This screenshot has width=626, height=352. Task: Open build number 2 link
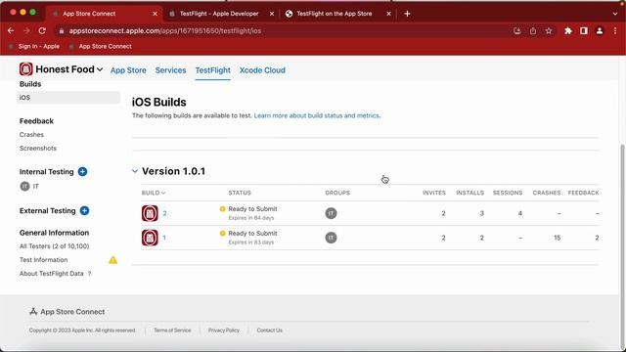click(164, 213)
